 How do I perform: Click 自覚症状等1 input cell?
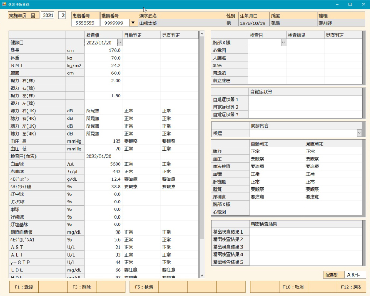click(x=305, y=100)
